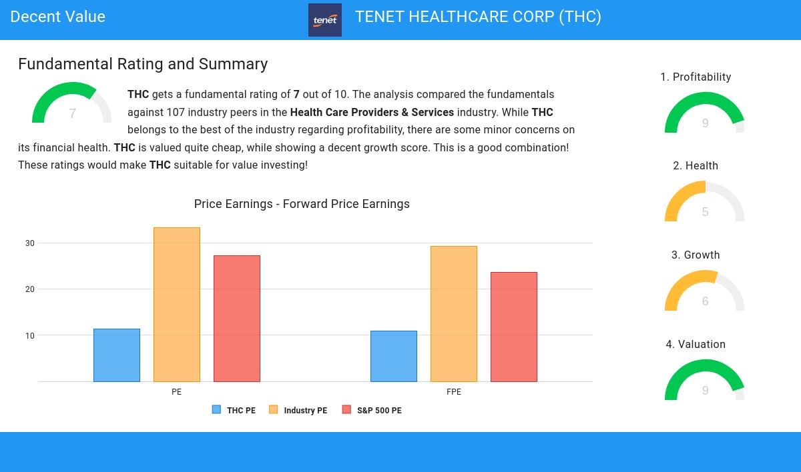
Task: Click the Growth score gauge
Action: tap(705, 291)
